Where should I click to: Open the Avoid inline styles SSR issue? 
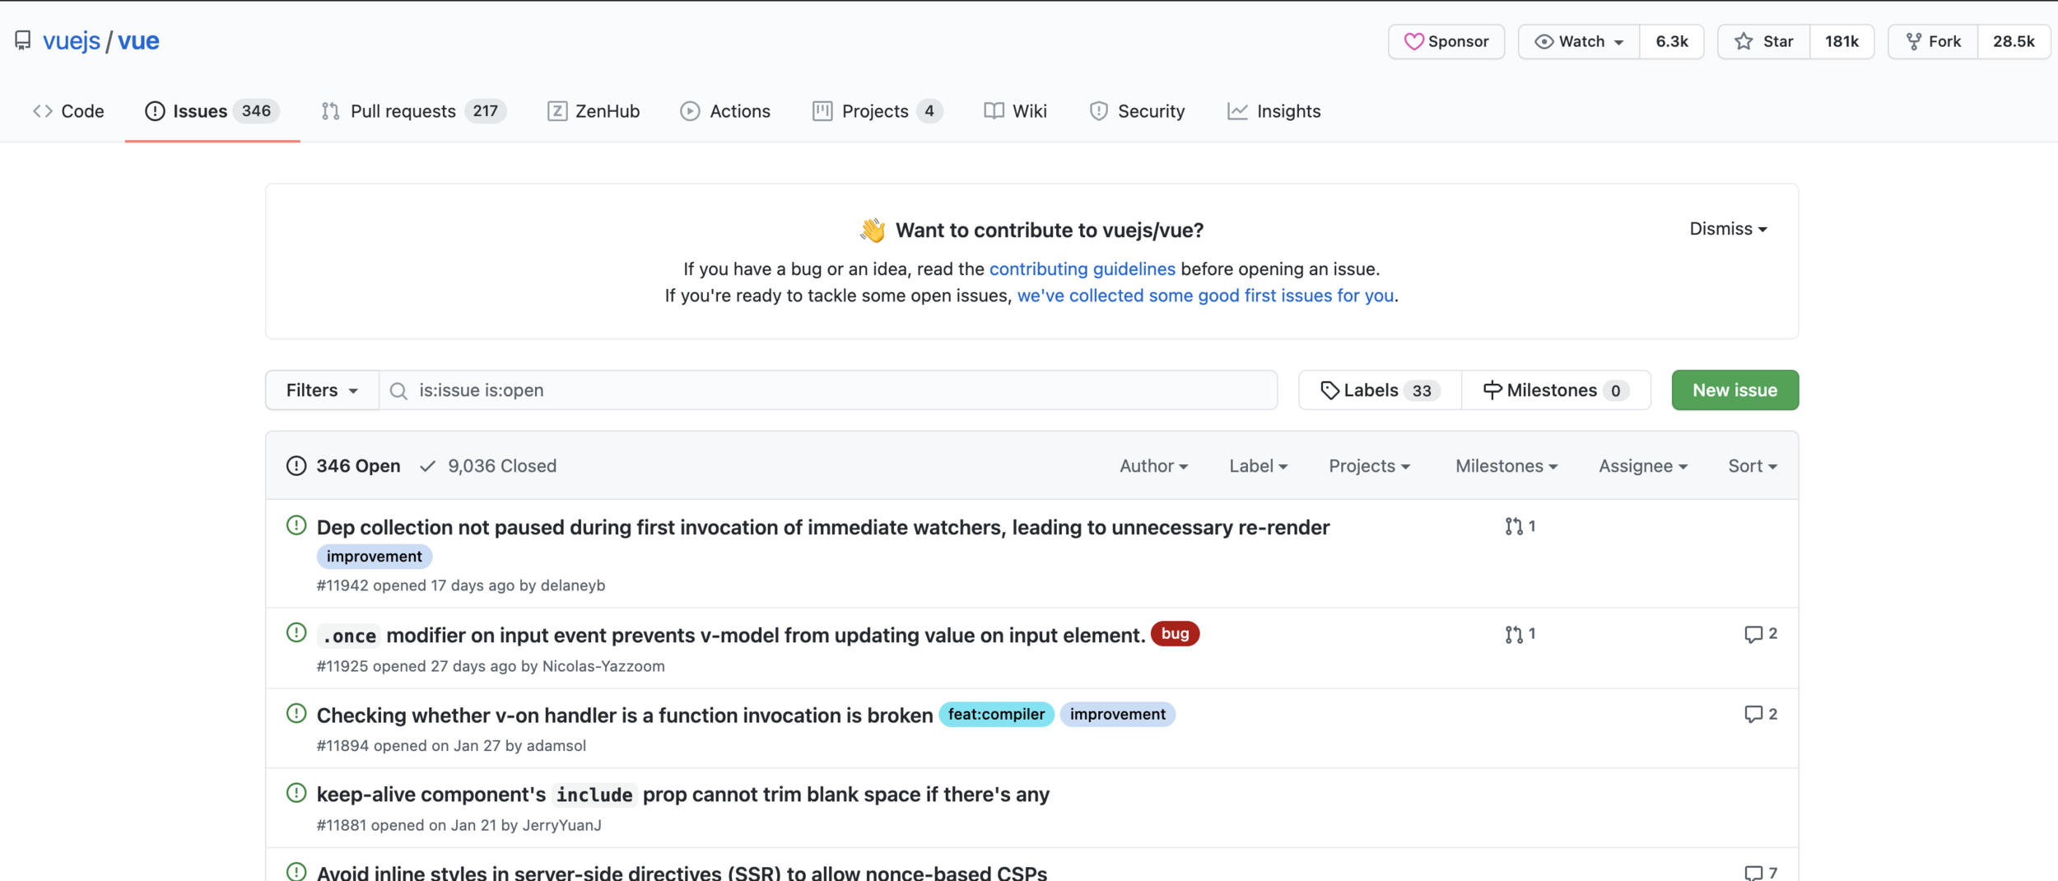(x=682, y=872)
